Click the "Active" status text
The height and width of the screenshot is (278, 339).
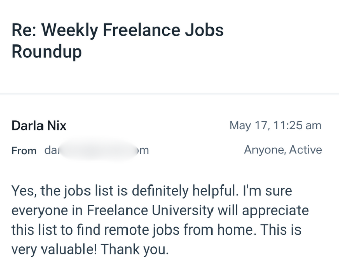[306, 150]
